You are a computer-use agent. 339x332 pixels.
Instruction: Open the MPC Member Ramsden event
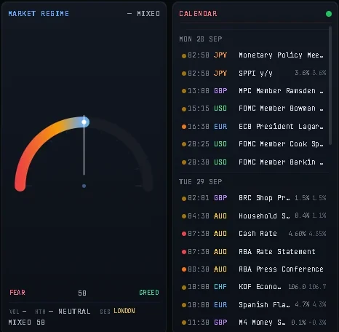254,91
